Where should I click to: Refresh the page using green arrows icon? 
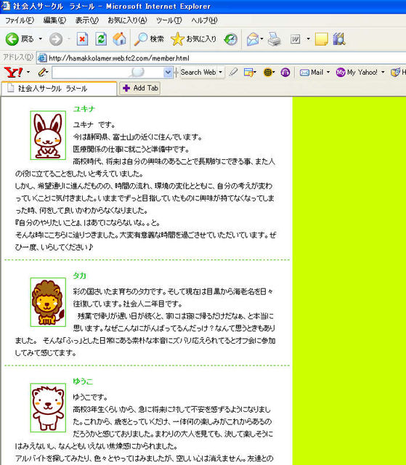pos(101,39)
